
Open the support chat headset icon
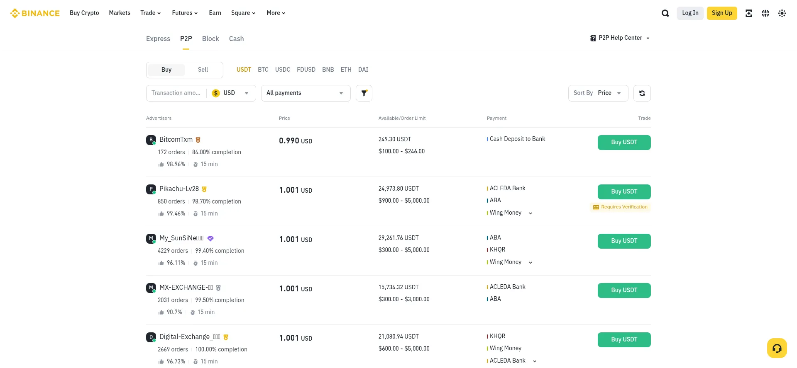pyautogui.click(x=777, y=348)
